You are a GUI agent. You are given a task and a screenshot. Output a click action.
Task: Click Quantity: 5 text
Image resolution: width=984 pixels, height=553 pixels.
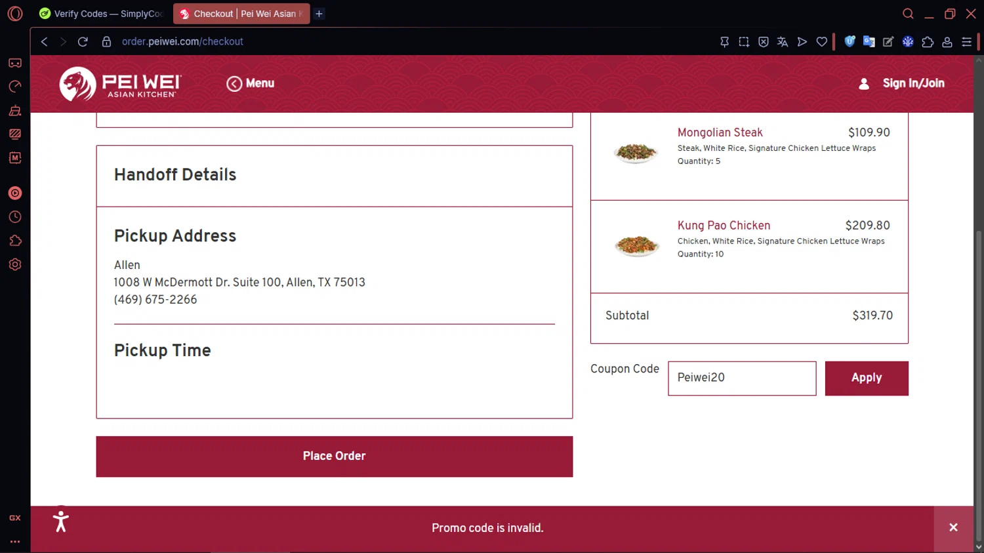tap(699, 161)
